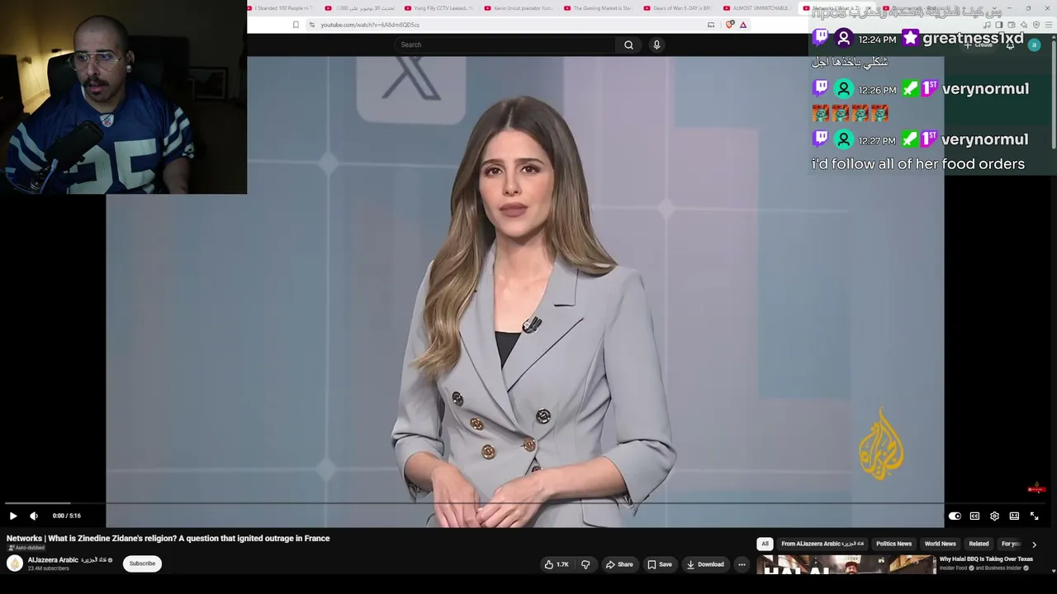Enter fullscreen with the expand icon
This screenshot has height=594, width=1057.
(x=1034, y=516)
